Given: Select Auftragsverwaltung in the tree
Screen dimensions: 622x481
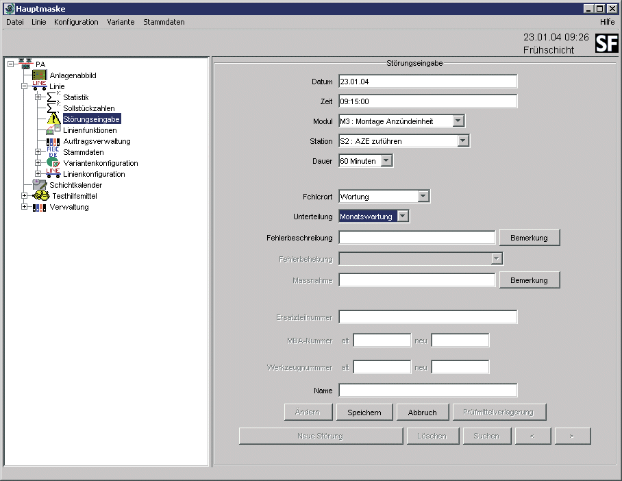Looking at the screenshot, I should tap(97, 141).
